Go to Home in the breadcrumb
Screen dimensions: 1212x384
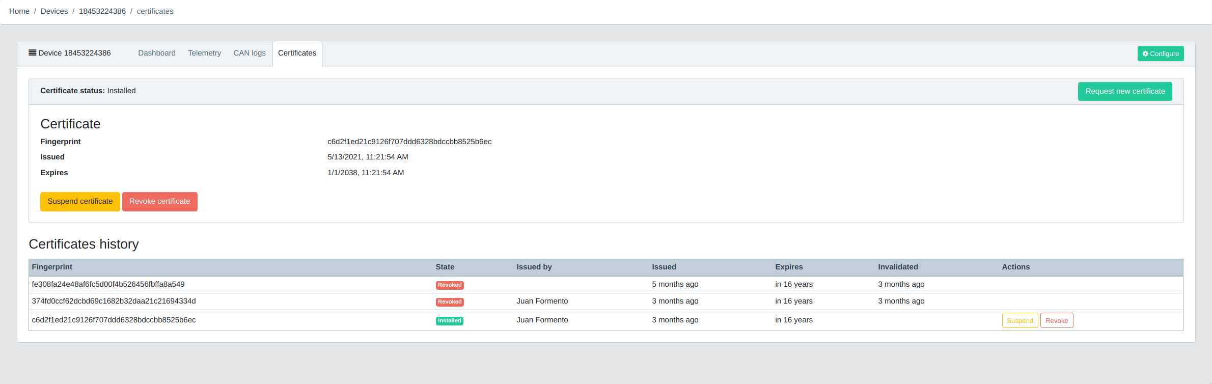coord(19,11)
